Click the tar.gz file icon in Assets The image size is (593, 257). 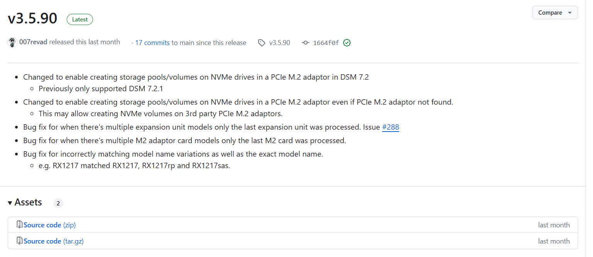point(19,241)
